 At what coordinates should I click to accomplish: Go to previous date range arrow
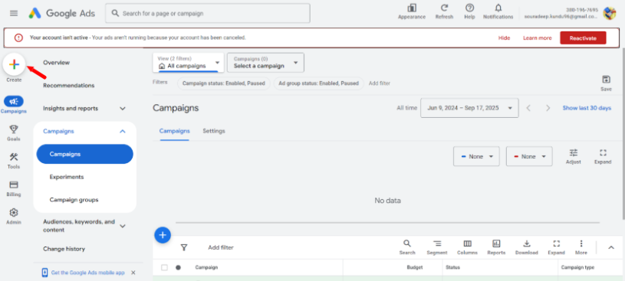(528, 108)
